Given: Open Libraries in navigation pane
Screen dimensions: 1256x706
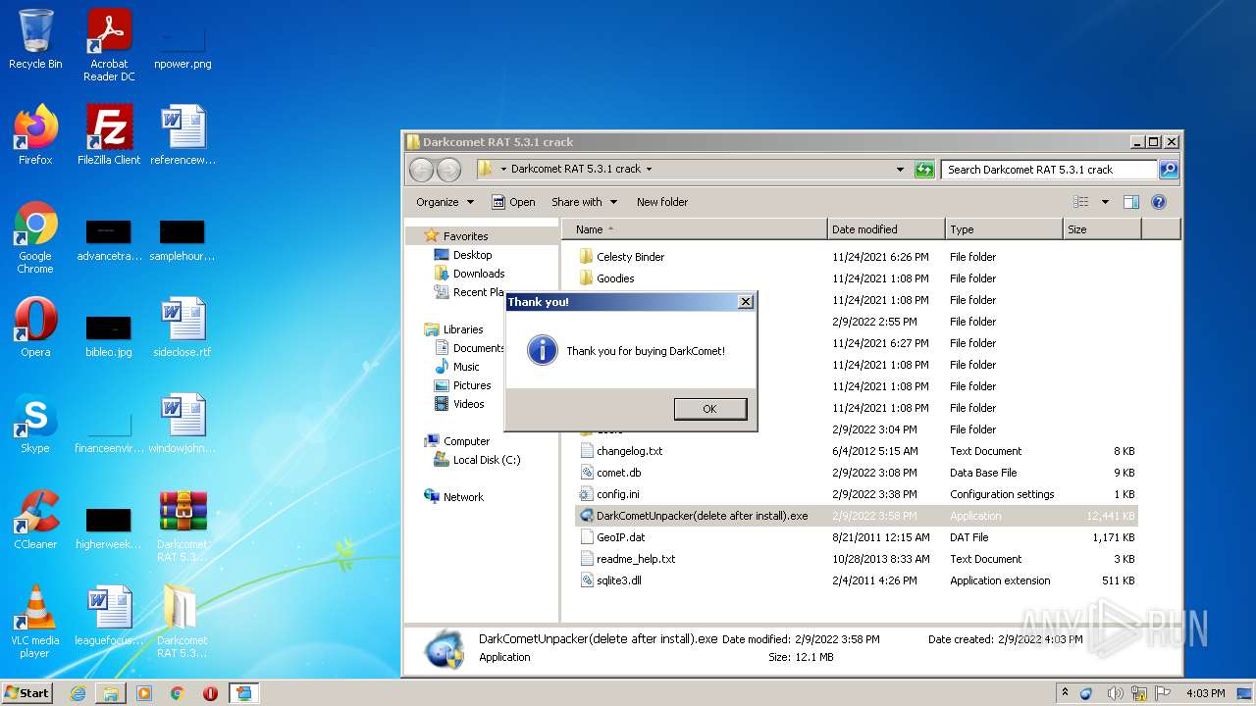Looking at the screenshot, I should tap(462, 329).
